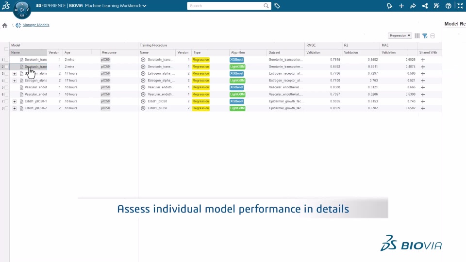Open the column chooser icon

click(417, 35)
